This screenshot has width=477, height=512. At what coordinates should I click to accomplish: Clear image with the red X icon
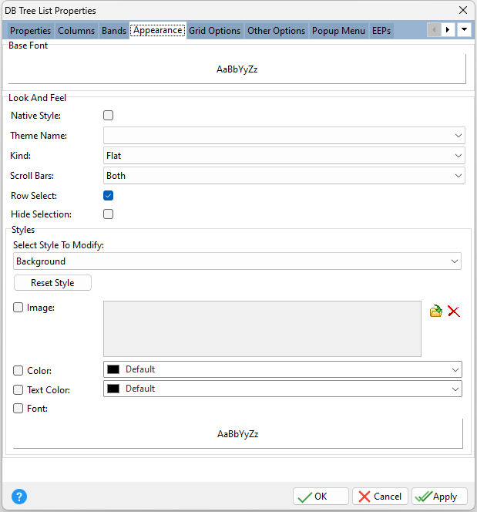(x=454, y=311)
